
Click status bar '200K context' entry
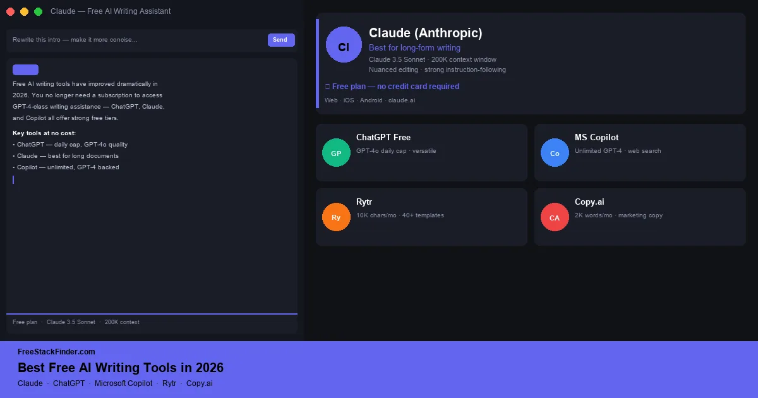(122, 322)
